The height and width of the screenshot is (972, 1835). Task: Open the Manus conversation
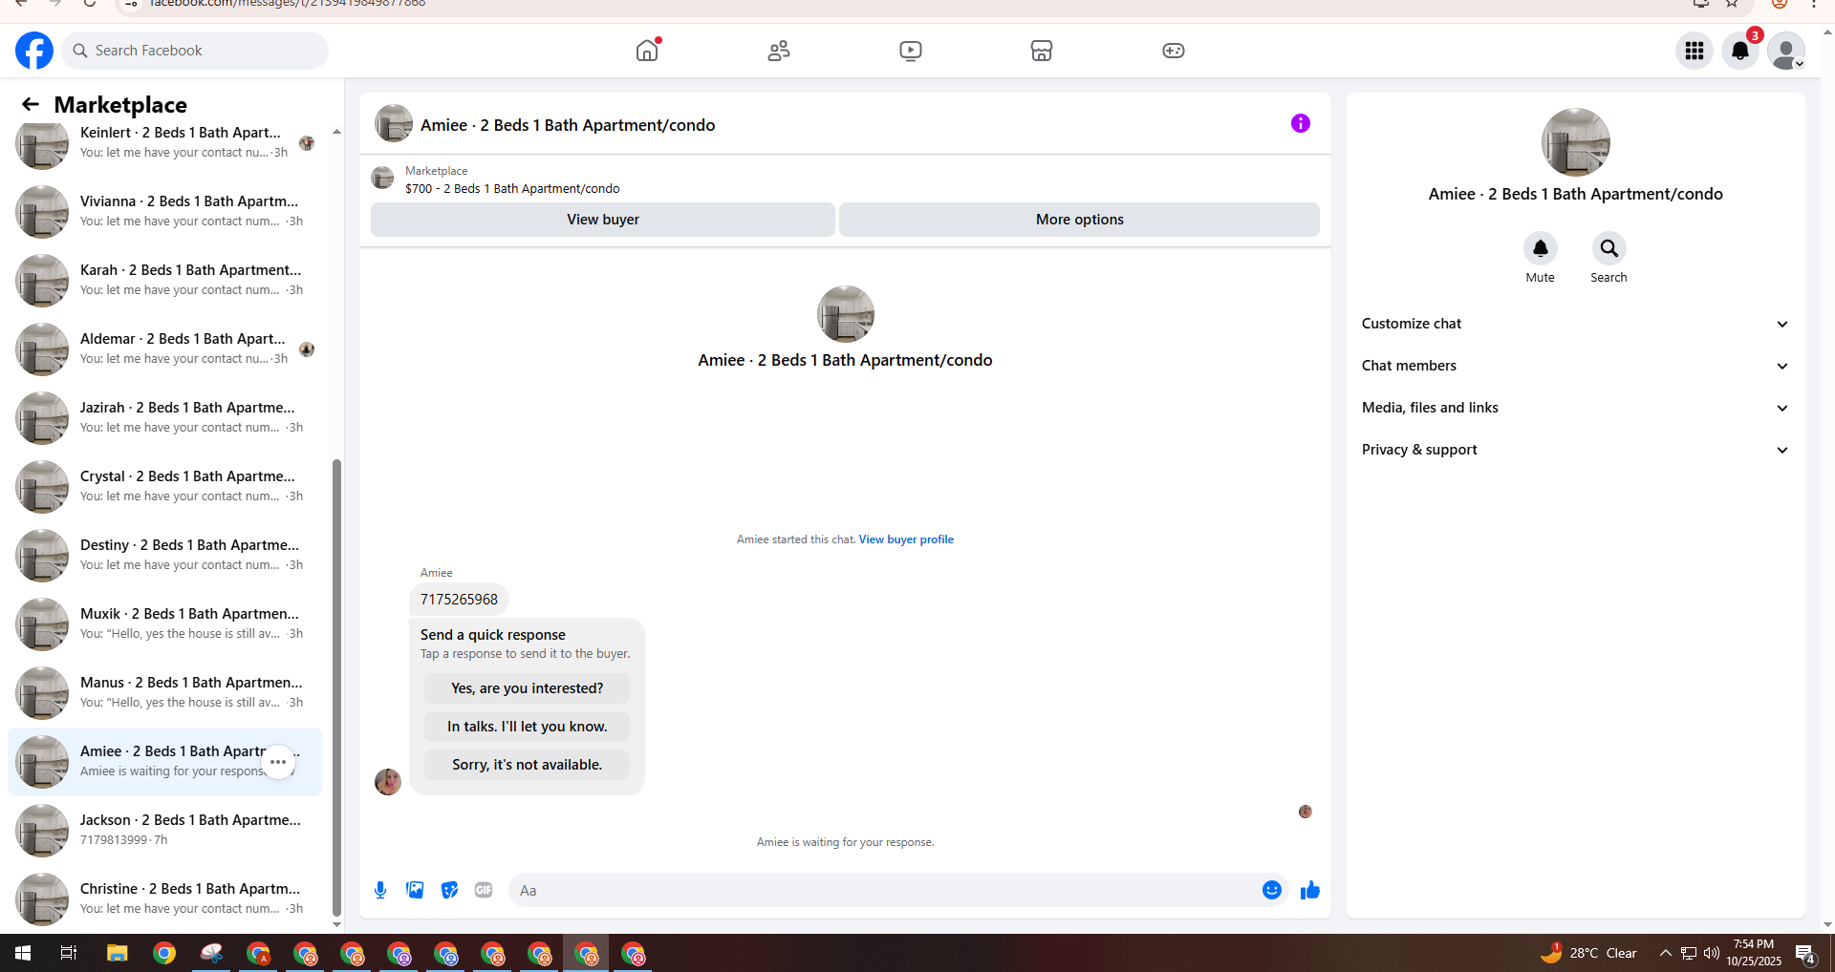click(x=164, y=693)
